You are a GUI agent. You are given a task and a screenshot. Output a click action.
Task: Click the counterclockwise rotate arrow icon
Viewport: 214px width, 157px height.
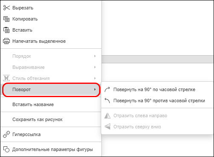pos(107,101)
